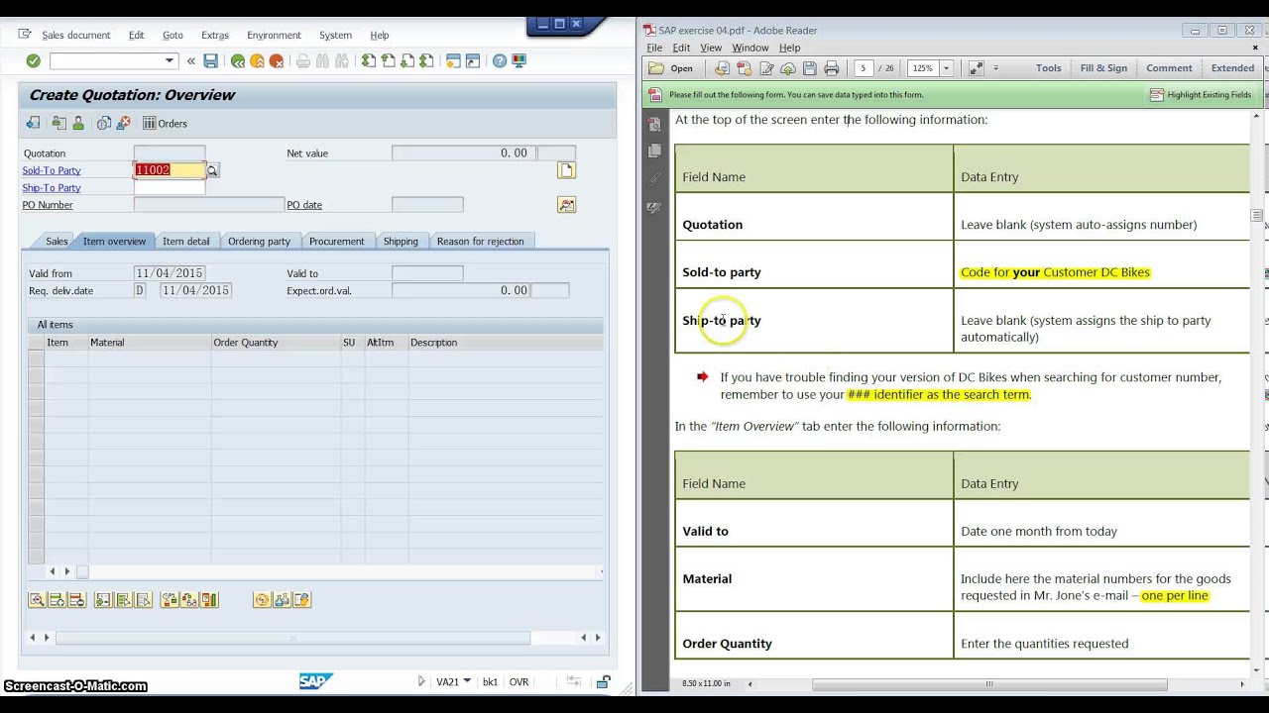Click the Display Sold-to Party person icon
Viewport: 1269px width, 713px height.
77,124
